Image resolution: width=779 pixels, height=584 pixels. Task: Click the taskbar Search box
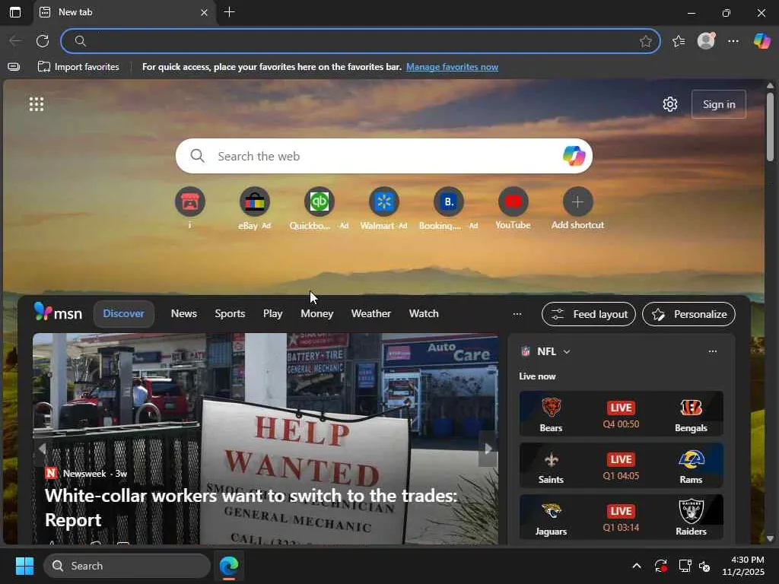click(x=127, y=566)
